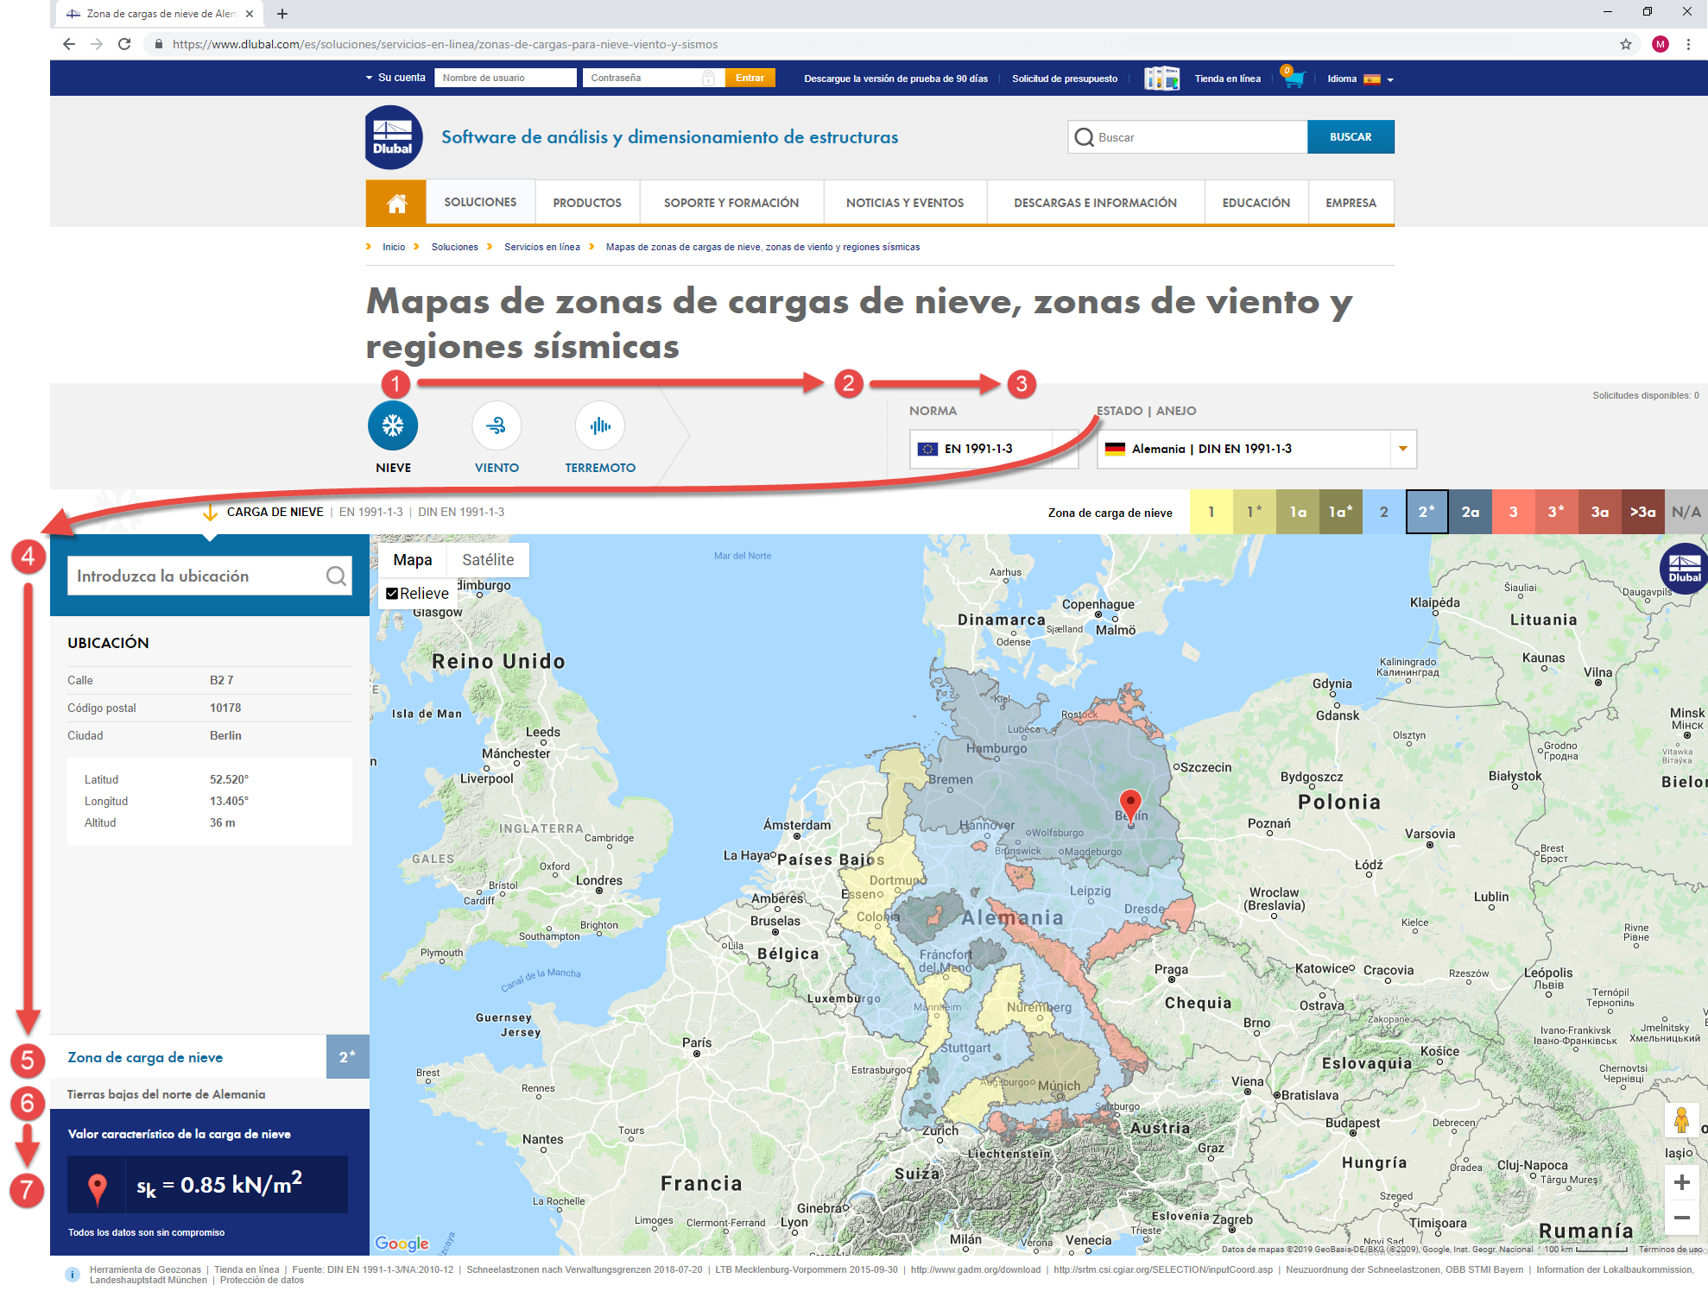The width and height of the screenshot is (1708, 1291).
Task: Select snow load zone 3 color button
Action: (1513, 512)
